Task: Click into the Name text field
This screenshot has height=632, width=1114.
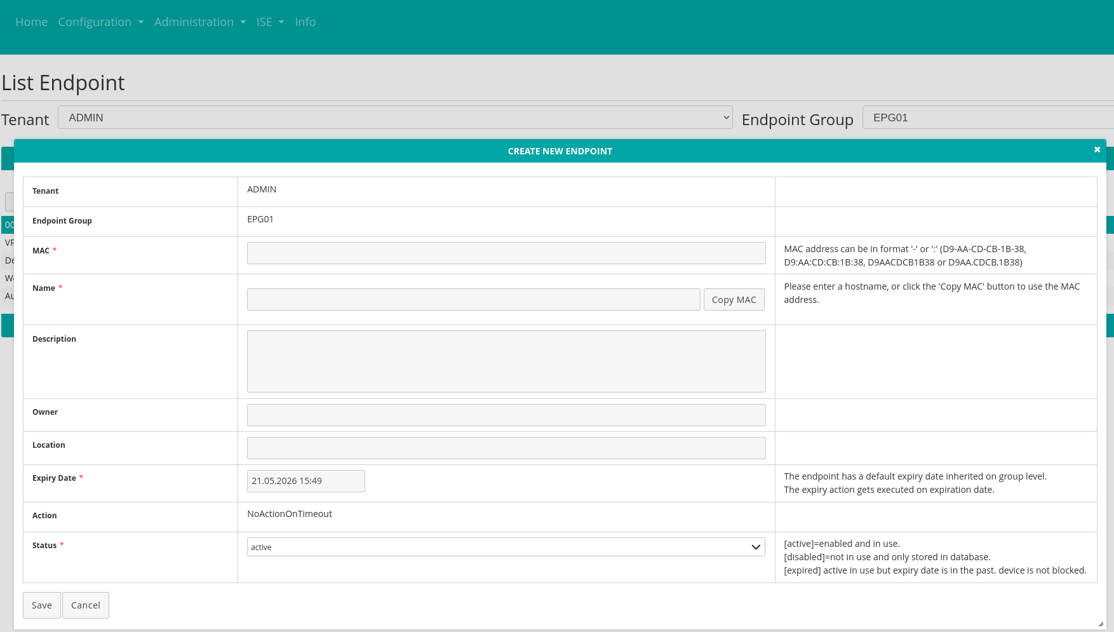Action: (x=473, y=300)
